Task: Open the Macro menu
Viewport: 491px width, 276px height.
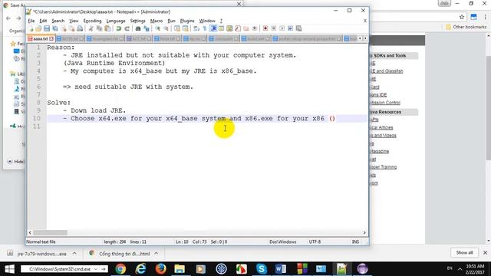Action: (x=157, y=21)
